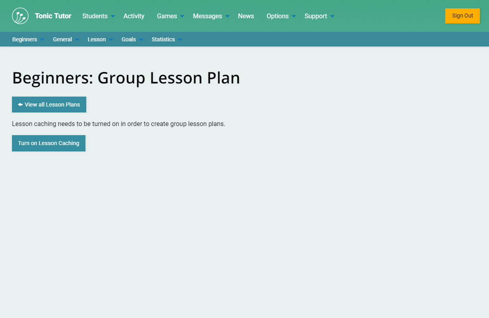Click the Beginners: Group Lesson Plan heading
This screenshot has height=318, width=489.
[x=126, y=78]
